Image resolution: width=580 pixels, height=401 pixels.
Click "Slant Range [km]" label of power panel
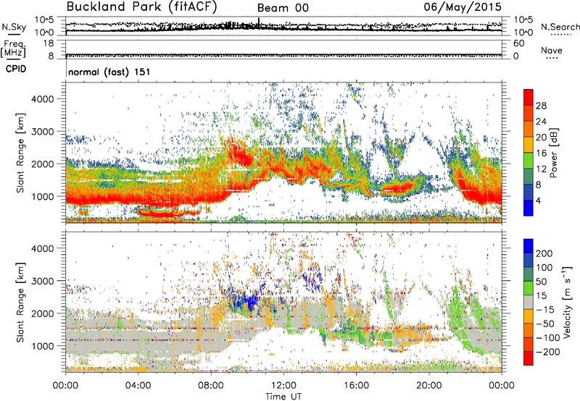[20, 153]
